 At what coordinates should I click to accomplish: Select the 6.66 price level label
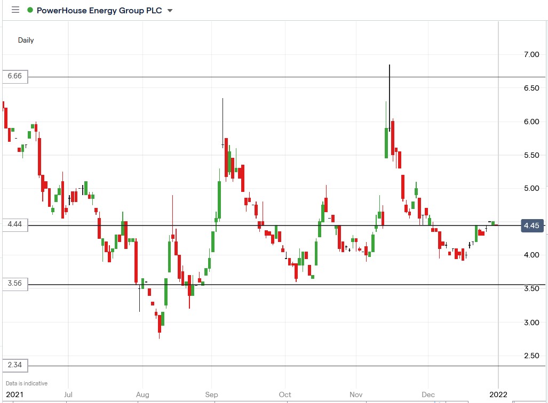tap(14, 77)
